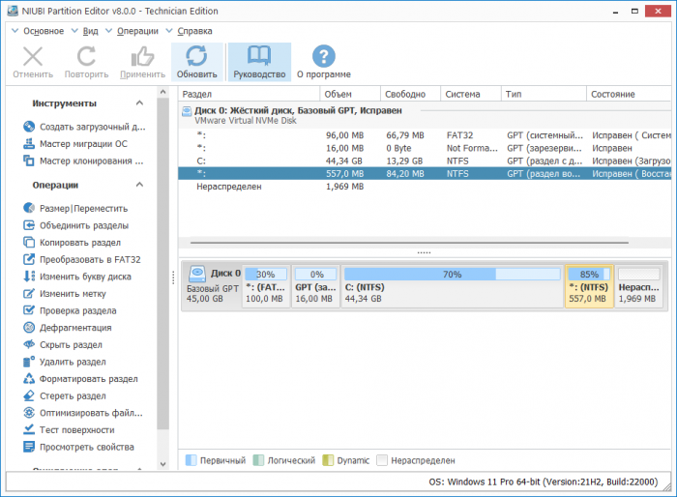This screenshot has height=497, width=677.
Task: Click the Дефрагментация icon
Action: click(29, 328)
